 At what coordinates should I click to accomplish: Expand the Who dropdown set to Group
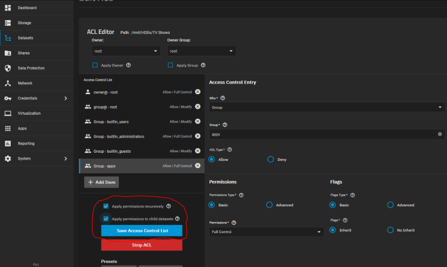(x=327, y=108)
